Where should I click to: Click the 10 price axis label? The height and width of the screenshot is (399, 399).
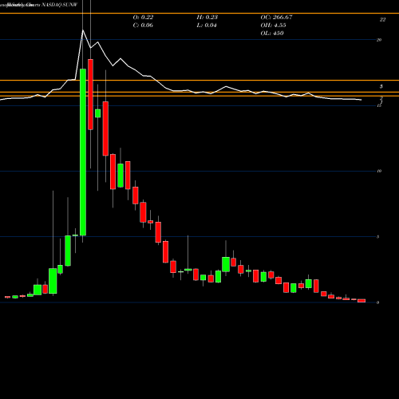pos(379,171)
